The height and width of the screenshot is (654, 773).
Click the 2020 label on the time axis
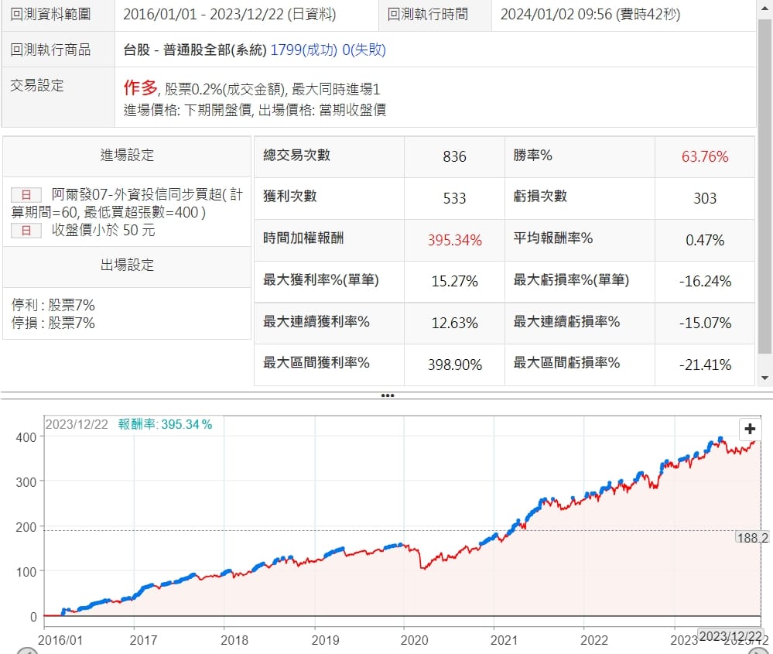pyautogui.click(x=414, y=640)
